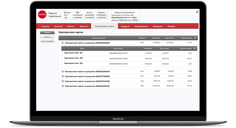Viewport: 236px width, 128px height.
Task: Click the ПУМБ red logo
Action: (42, 15)
